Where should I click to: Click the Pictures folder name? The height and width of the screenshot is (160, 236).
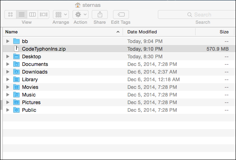click(x=31, y=103)
